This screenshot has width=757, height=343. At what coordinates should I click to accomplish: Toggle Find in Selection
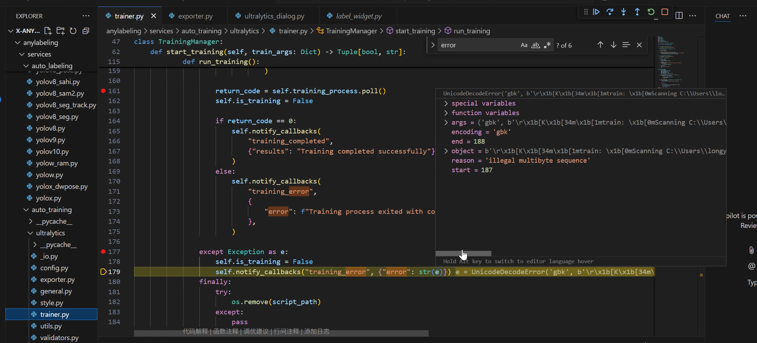[626, 45]
